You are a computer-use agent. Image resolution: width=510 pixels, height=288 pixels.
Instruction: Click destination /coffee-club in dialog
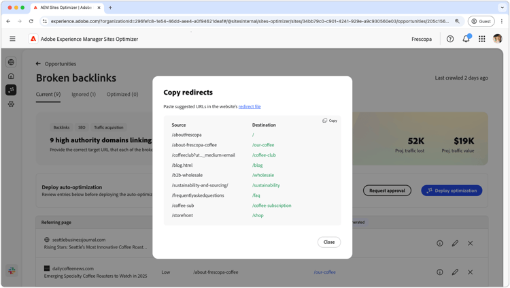click(x=264, y=155)
